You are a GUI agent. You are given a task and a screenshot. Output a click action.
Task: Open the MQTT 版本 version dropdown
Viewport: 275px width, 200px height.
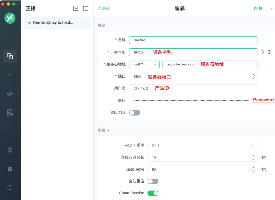pos(202,145)
